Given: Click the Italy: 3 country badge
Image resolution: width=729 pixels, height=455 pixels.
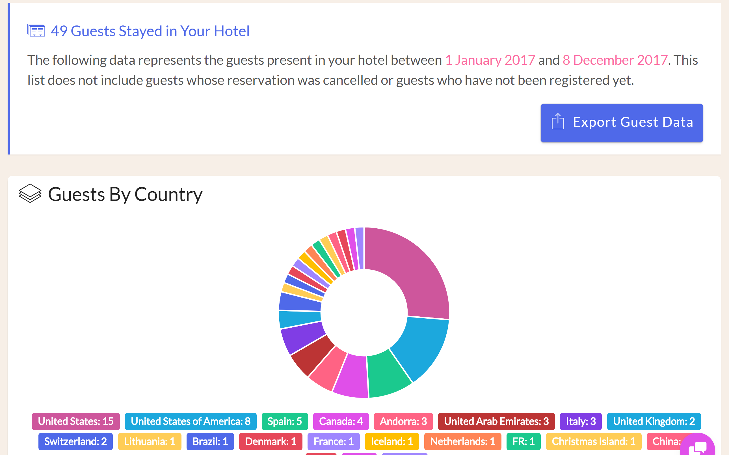Looking at the screenshot, I should pyautogui.click(x=579, y=421).
